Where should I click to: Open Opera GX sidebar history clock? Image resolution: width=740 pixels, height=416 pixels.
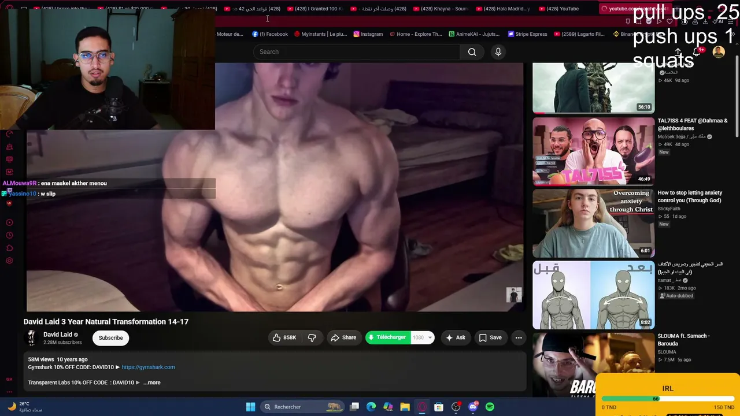coord(9,235)
